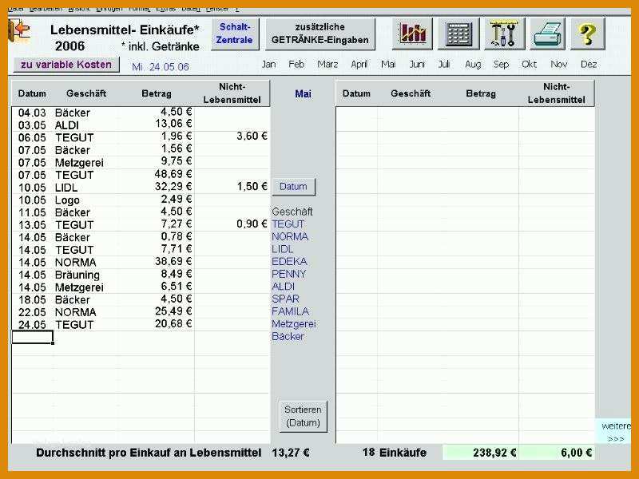Screen dimensions: 639x479
Task: Choose SPAR in Geschäft list
Action: pyautogui.click(x=285, y=299)
